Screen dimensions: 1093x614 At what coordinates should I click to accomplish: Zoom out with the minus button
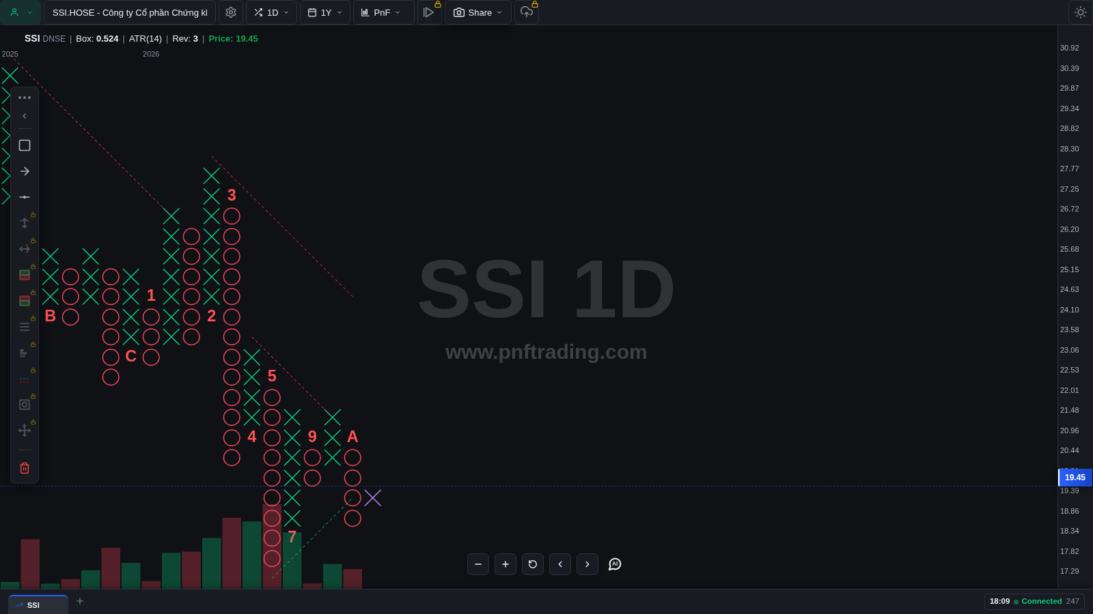[x=478, y=564]
